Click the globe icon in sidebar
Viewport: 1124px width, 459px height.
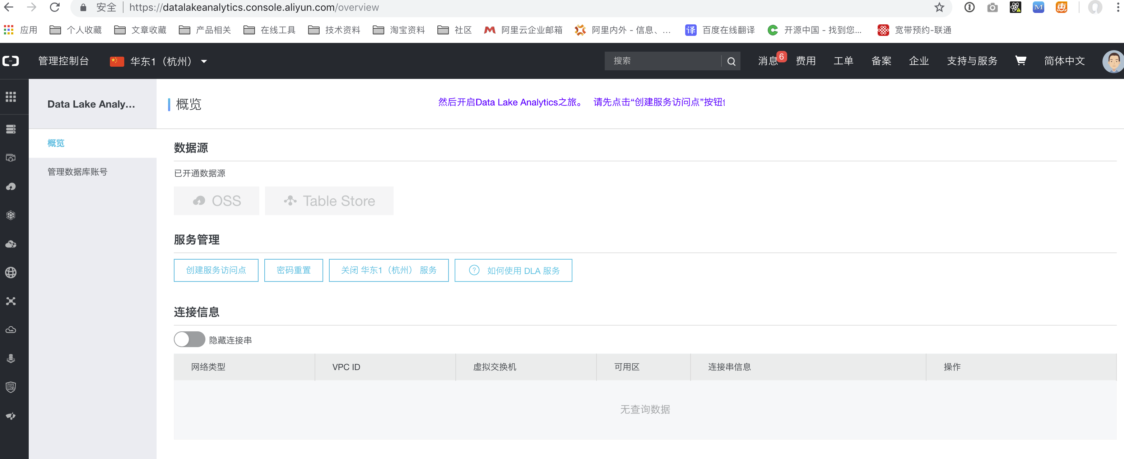(11, 273)
